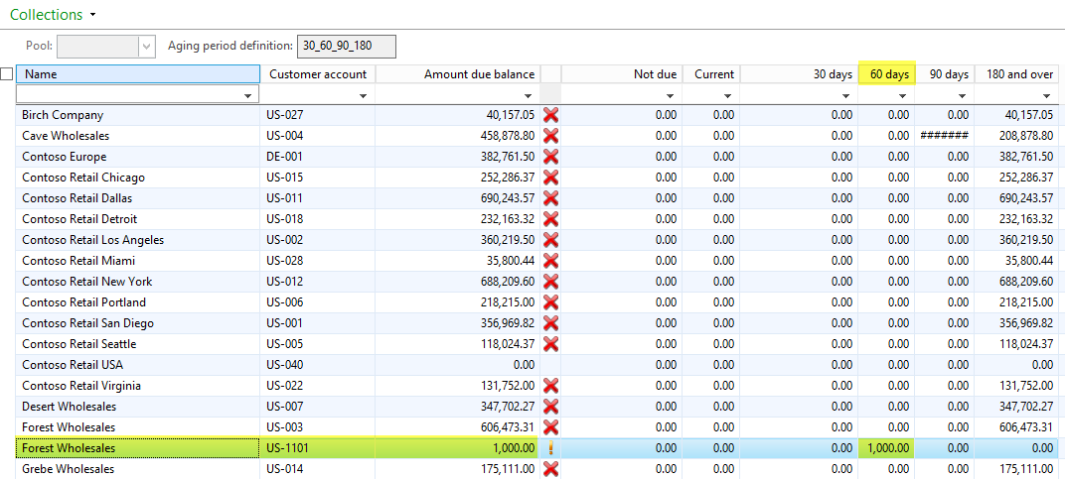Screen dimensions: 1065x479
Task: Toggle the select-all rows checkbox
Action: coord(7,74)
